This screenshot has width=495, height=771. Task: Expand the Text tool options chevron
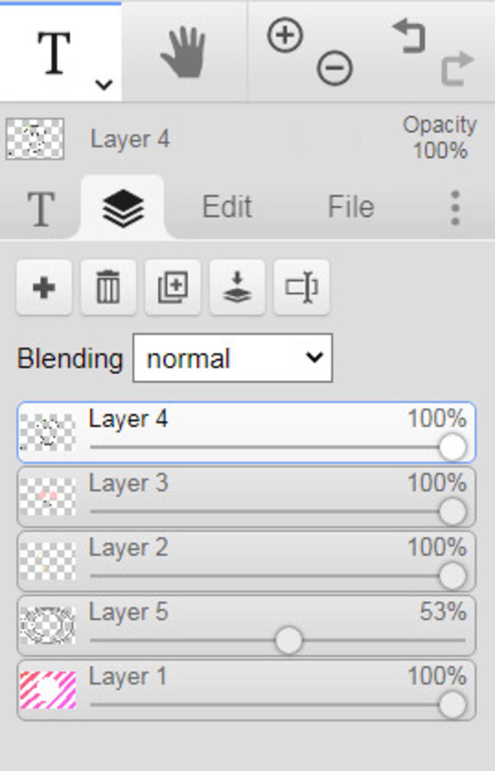coord(104,85)
